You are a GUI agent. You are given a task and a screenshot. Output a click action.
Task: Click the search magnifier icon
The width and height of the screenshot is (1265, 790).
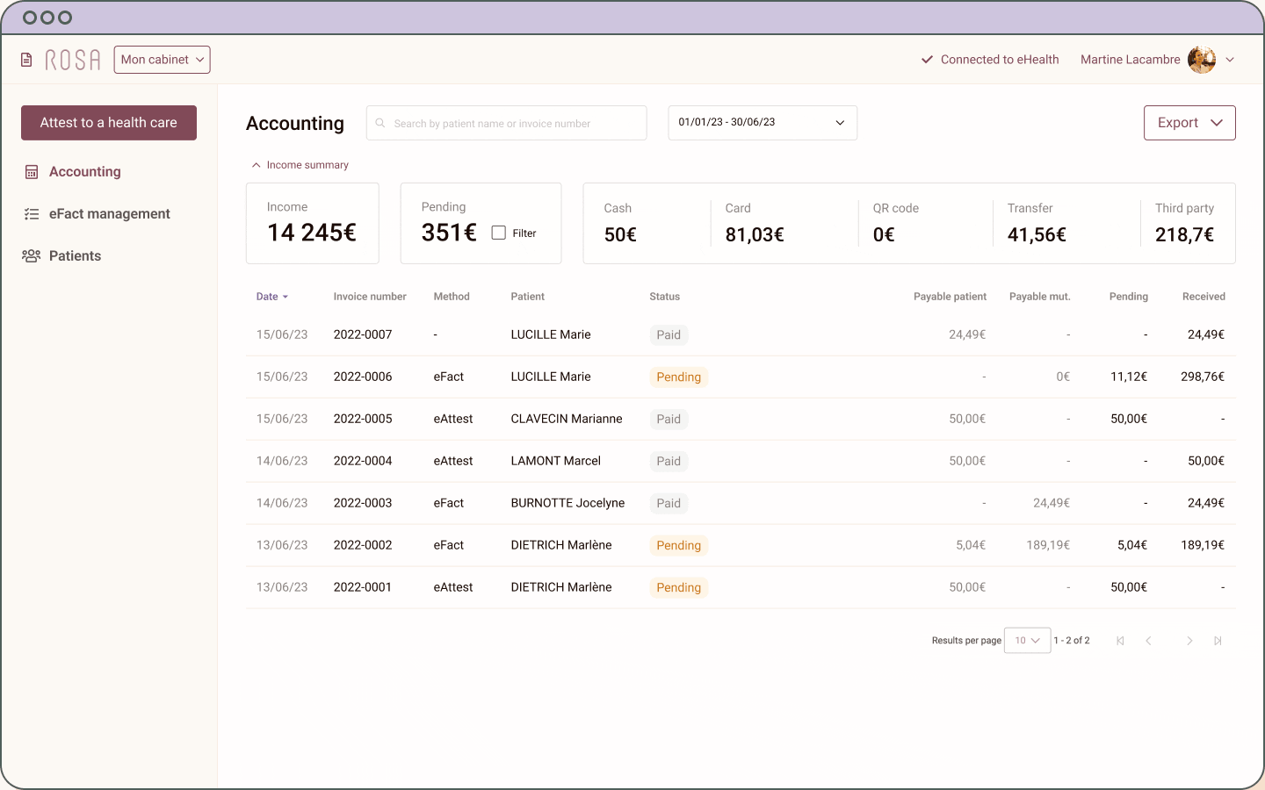[380, 123]
